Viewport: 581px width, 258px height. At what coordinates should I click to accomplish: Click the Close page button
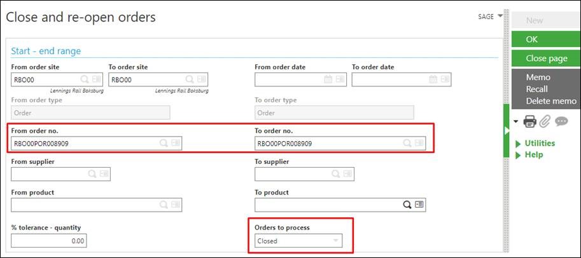point(546,58)
